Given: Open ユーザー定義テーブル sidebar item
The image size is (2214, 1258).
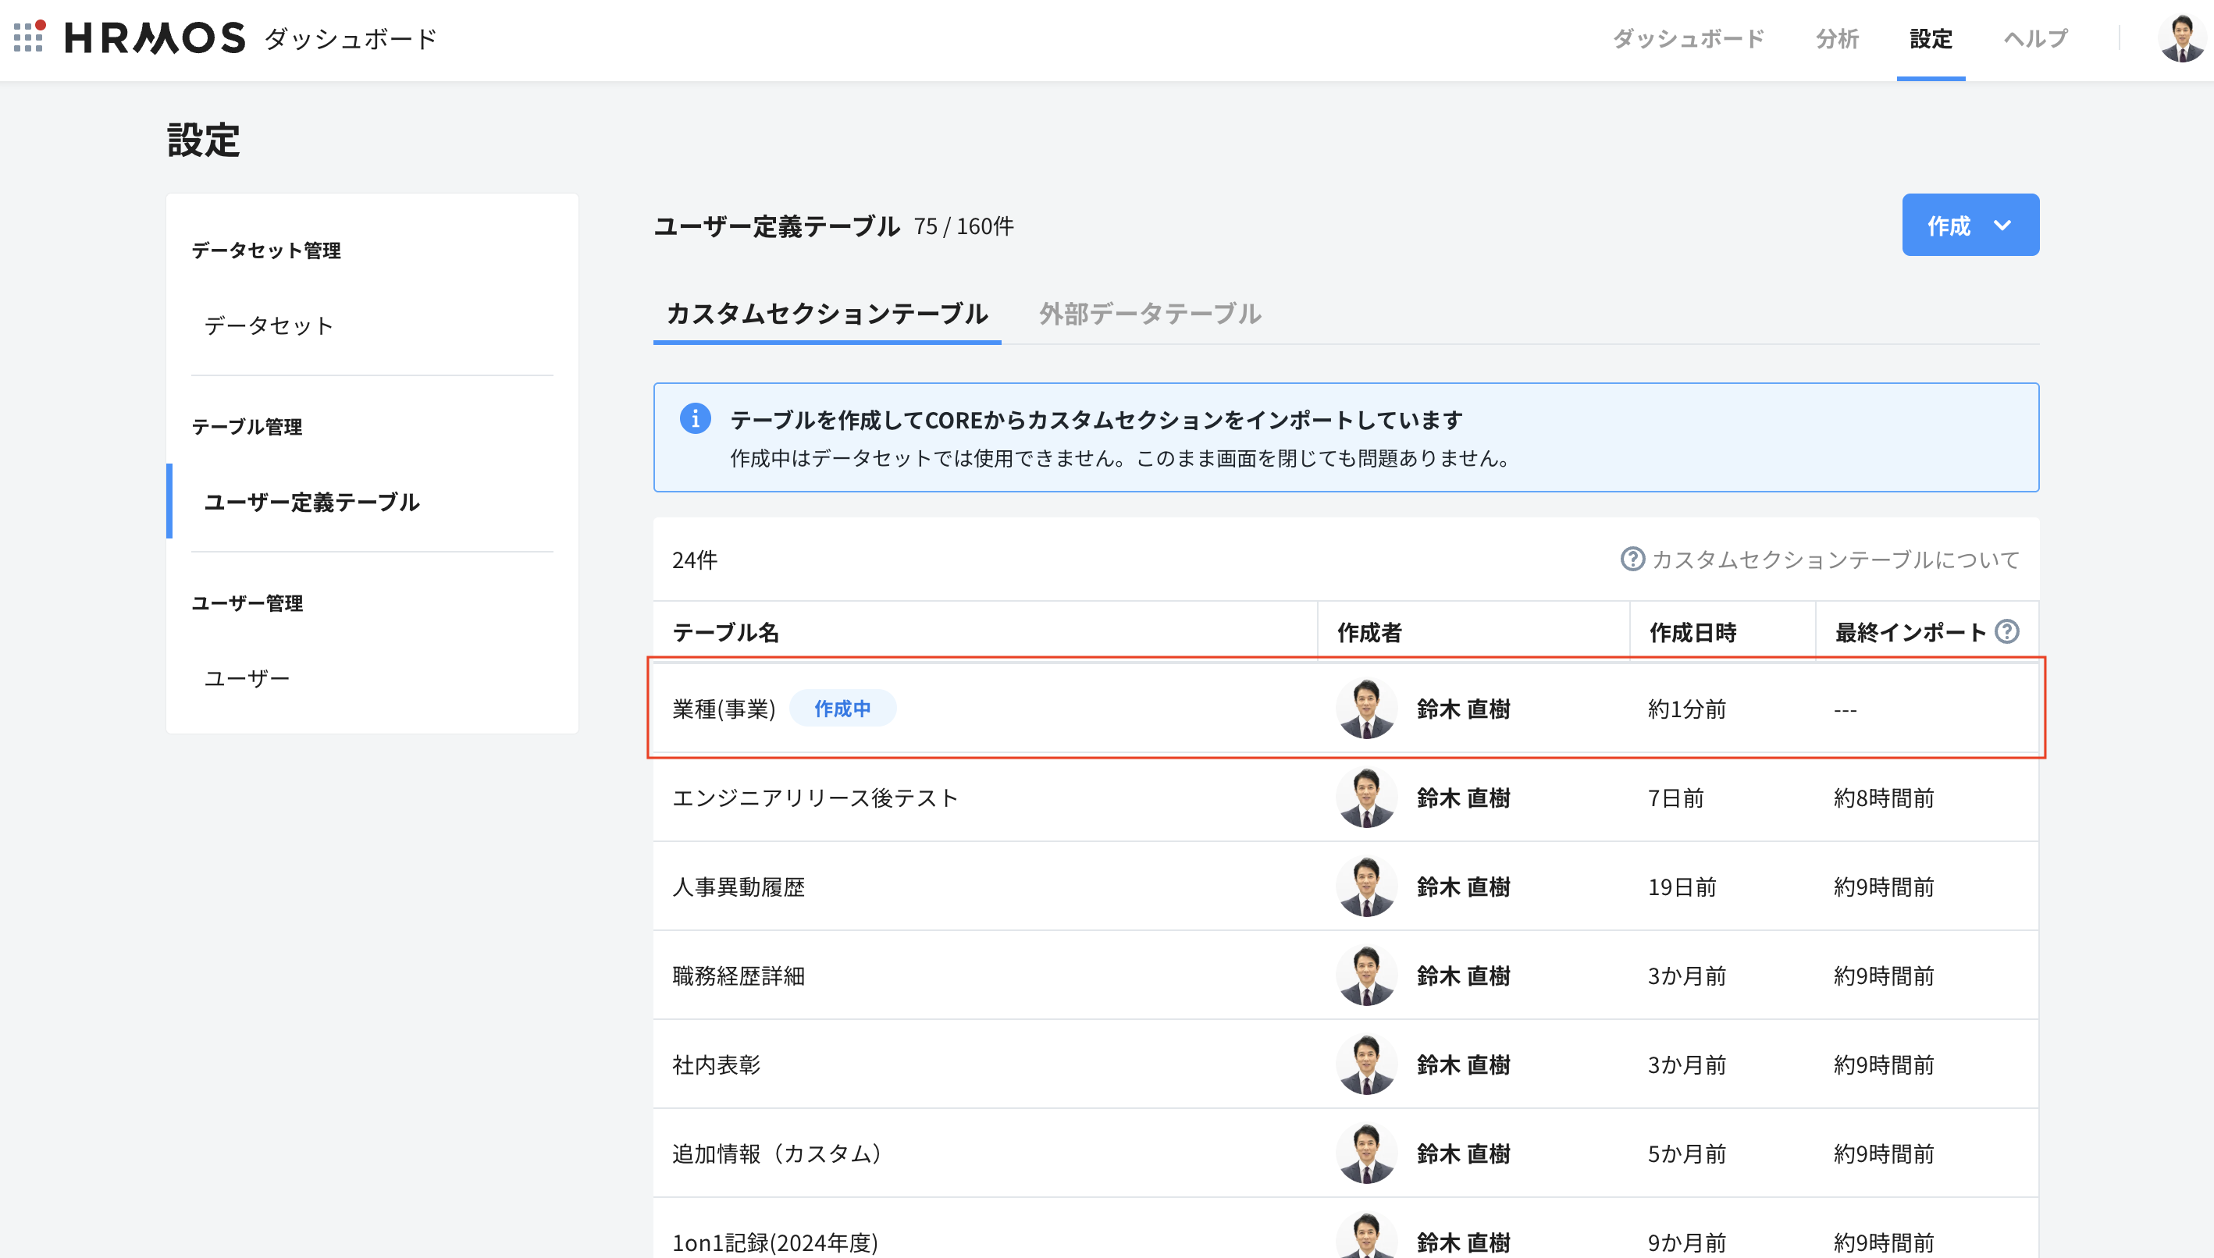Looking at the screenshot, I should click(311, 502).
